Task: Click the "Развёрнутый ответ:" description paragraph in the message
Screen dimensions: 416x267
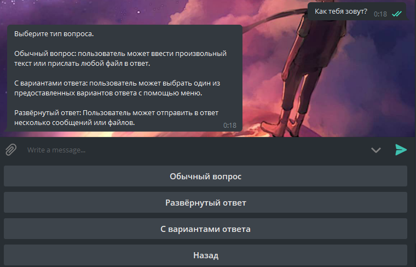Action: click(115, 118)
